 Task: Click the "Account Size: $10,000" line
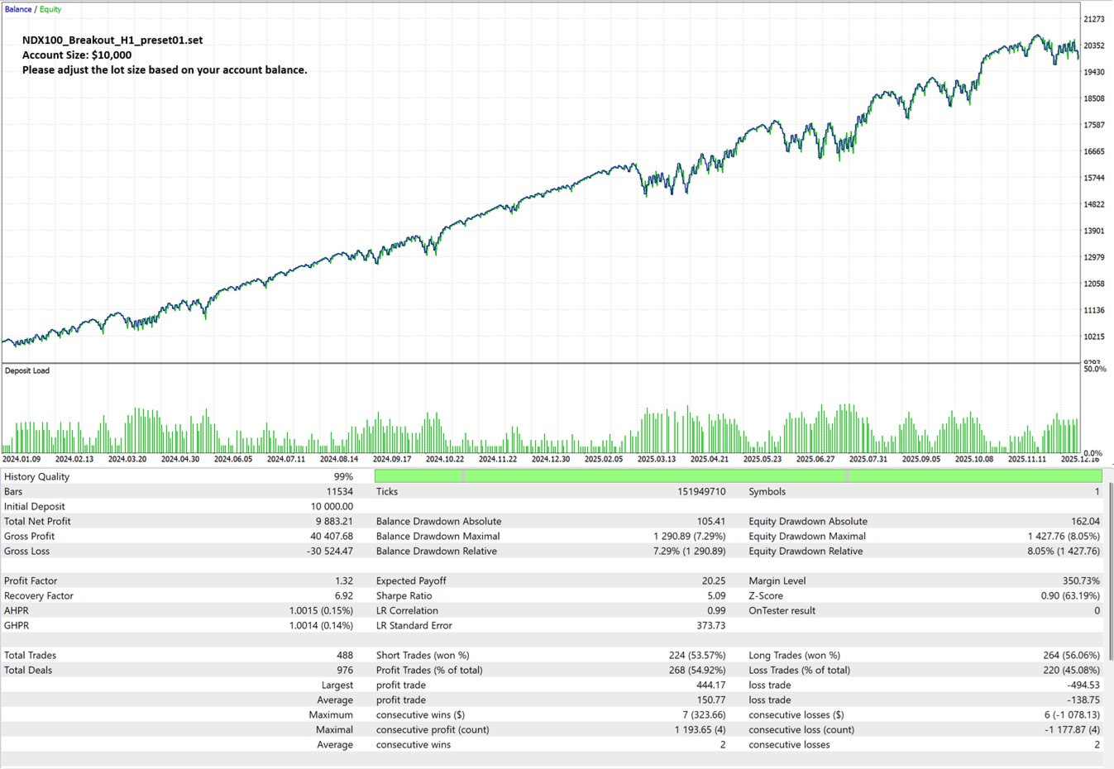[x=77, y=55]
